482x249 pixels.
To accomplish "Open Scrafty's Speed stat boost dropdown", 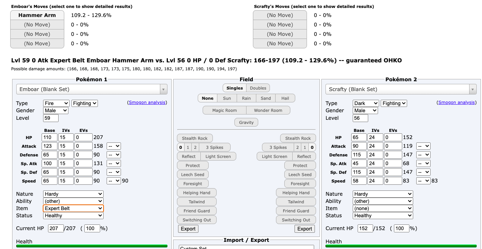I will pyautogui.click(x=423, y=181).
